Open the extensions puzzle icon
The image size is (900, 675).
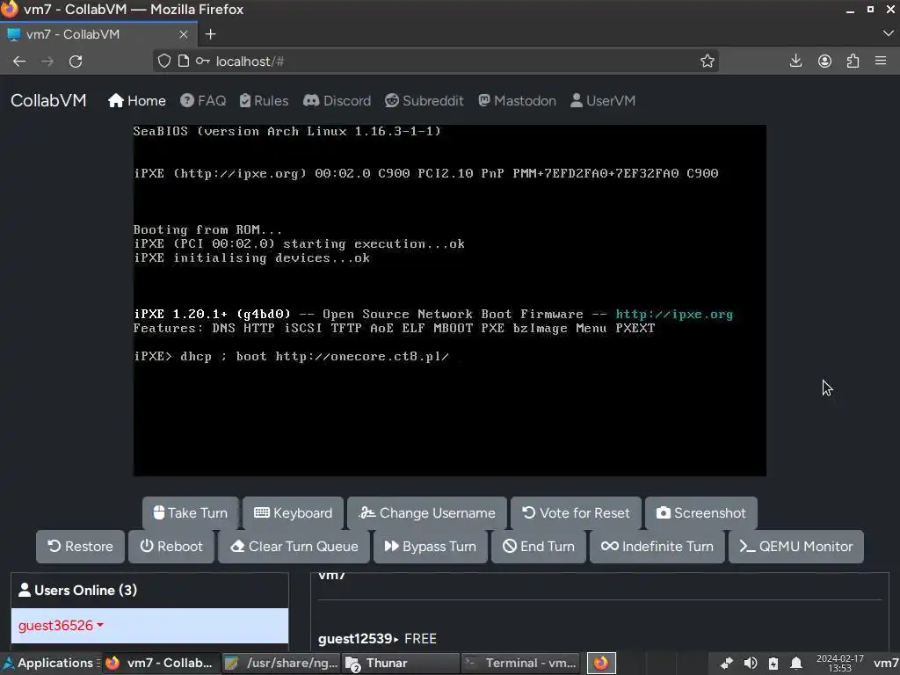(853, 61)
